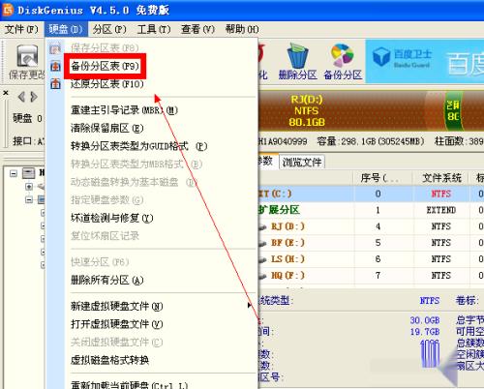The height and width of the screenshot is (389, 484).
Task: Select 打开虚拟硬盘文件 (V) menu entry
Action: click(117, 324)
